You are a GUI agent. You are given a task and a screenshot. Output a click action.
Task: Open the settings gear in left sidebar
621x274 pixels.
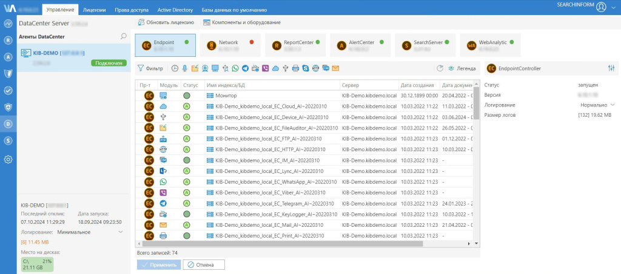click(x=8, y=160)
